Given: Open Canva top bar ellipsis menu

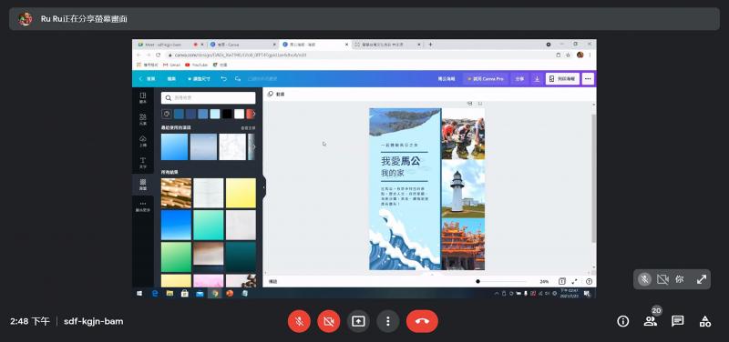Looking at the screenshot, I should click(x=588, y=79).
